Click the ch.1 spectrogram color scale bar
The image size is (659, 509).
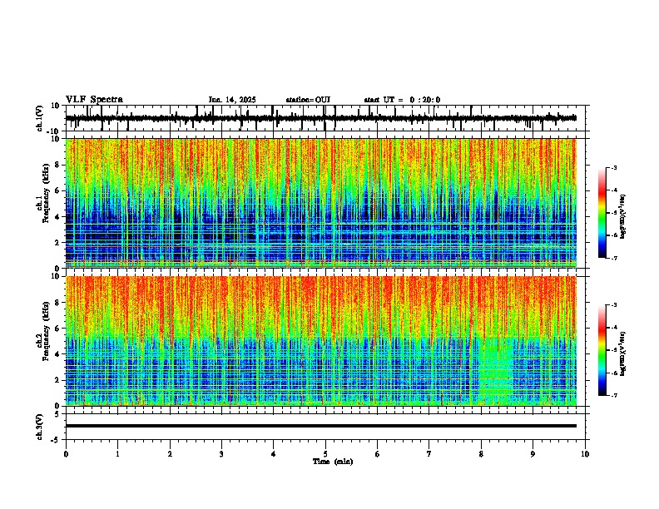[602, 213]
